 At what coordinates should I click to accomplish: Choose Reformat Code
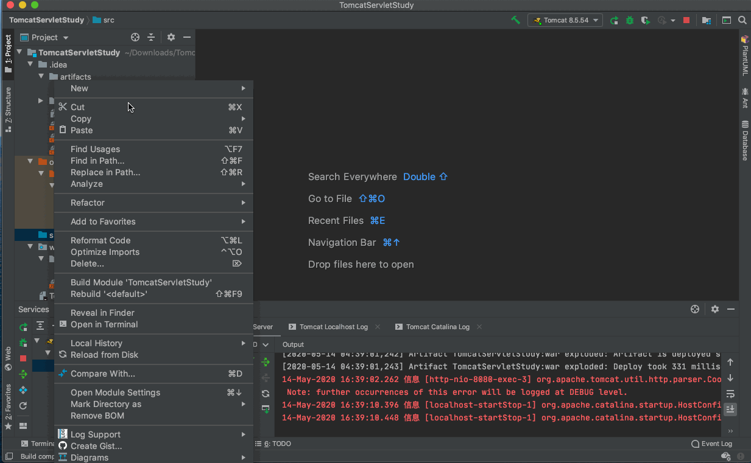153,240
